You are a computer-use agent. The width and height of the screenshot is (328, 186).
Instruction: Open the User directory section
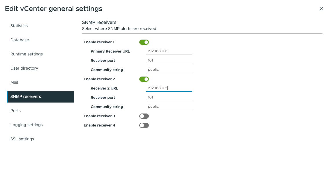[24, 68]
